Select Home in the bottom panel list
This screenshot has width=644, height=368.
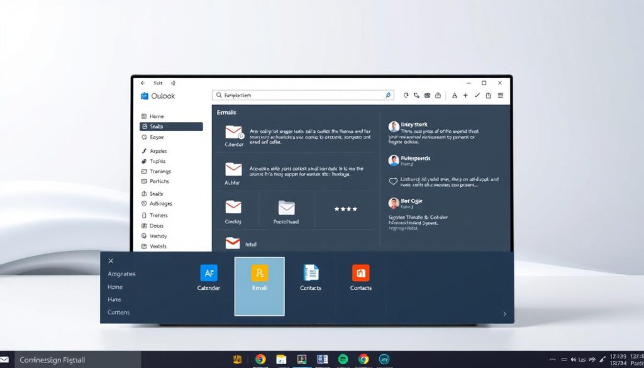pyautogui.click(x=115, y=287)
